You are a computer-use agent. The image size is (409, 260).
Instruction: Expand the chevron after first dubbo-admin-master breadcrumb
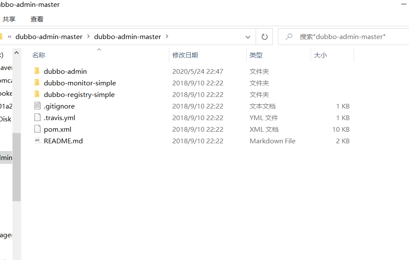pyautogui.click(x=89, y=36)
